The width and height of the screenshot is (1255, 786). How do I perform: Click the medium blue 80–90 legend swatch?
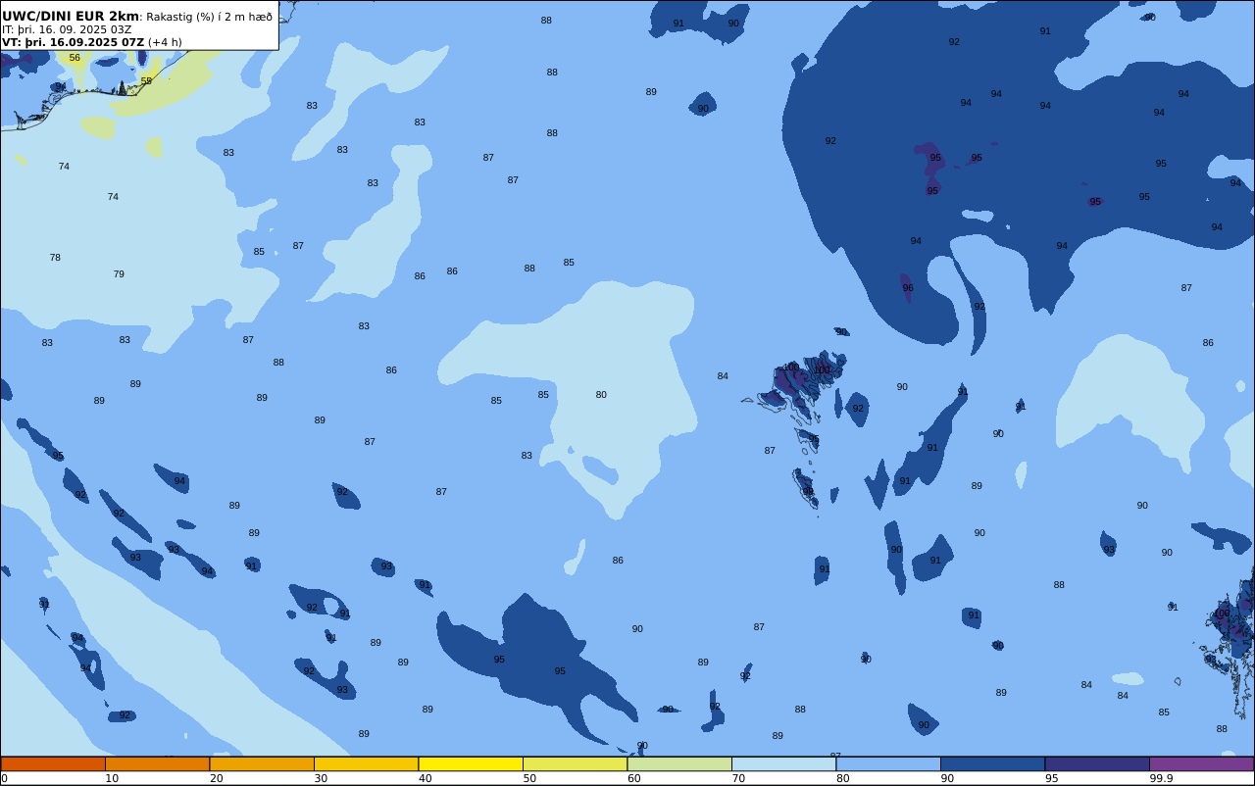[888, 763]
